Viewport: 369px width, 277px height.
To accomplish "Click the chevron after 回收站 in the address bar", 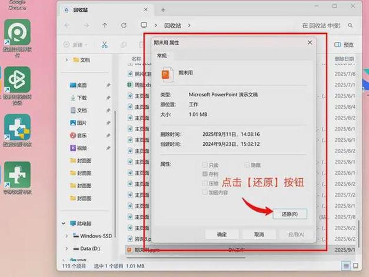I will point(190,25).
